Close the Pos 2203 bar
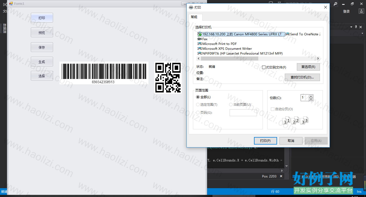The image size is (366, 197). coord(281,176)
